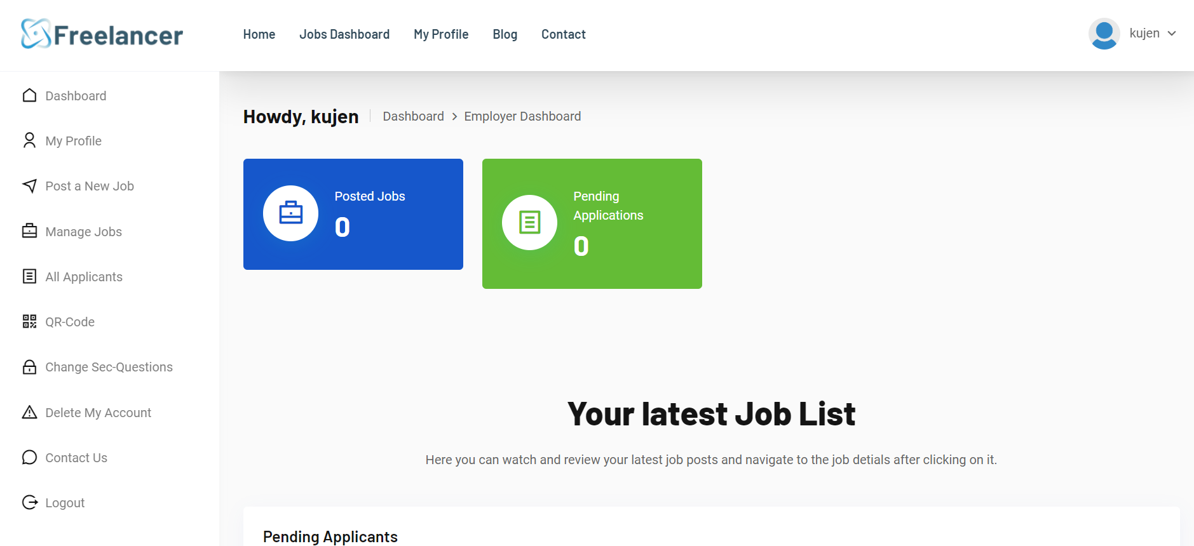
Task: Open My Profile via the person icon
Action: pos(29,140)
